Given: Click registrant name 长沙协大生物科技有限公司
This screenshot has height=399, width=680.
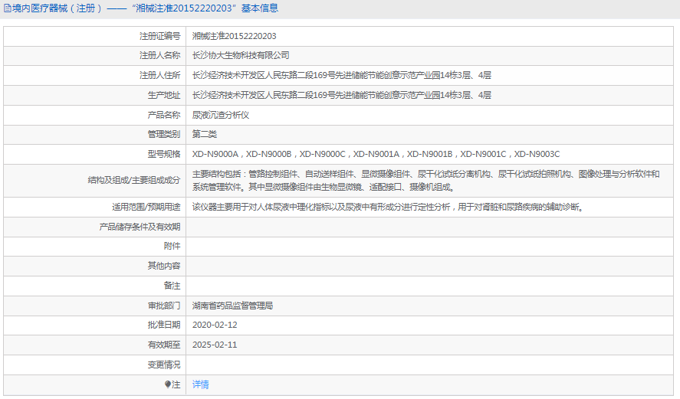Looking at the screenshot, I should click(241, 55).
